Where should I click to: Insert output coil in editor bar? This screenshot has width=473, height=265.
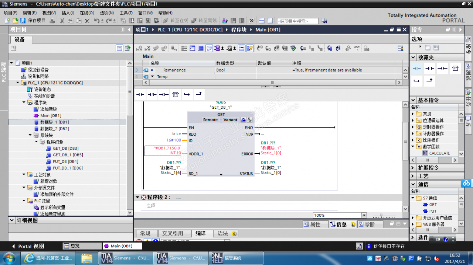point(164,95)
